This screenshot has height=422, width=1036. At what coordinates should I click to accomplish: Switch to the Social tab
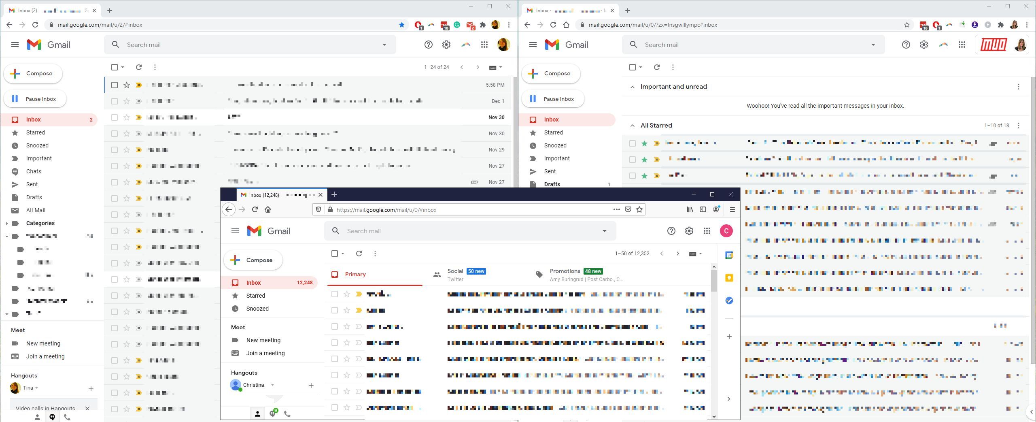point(455,274)
